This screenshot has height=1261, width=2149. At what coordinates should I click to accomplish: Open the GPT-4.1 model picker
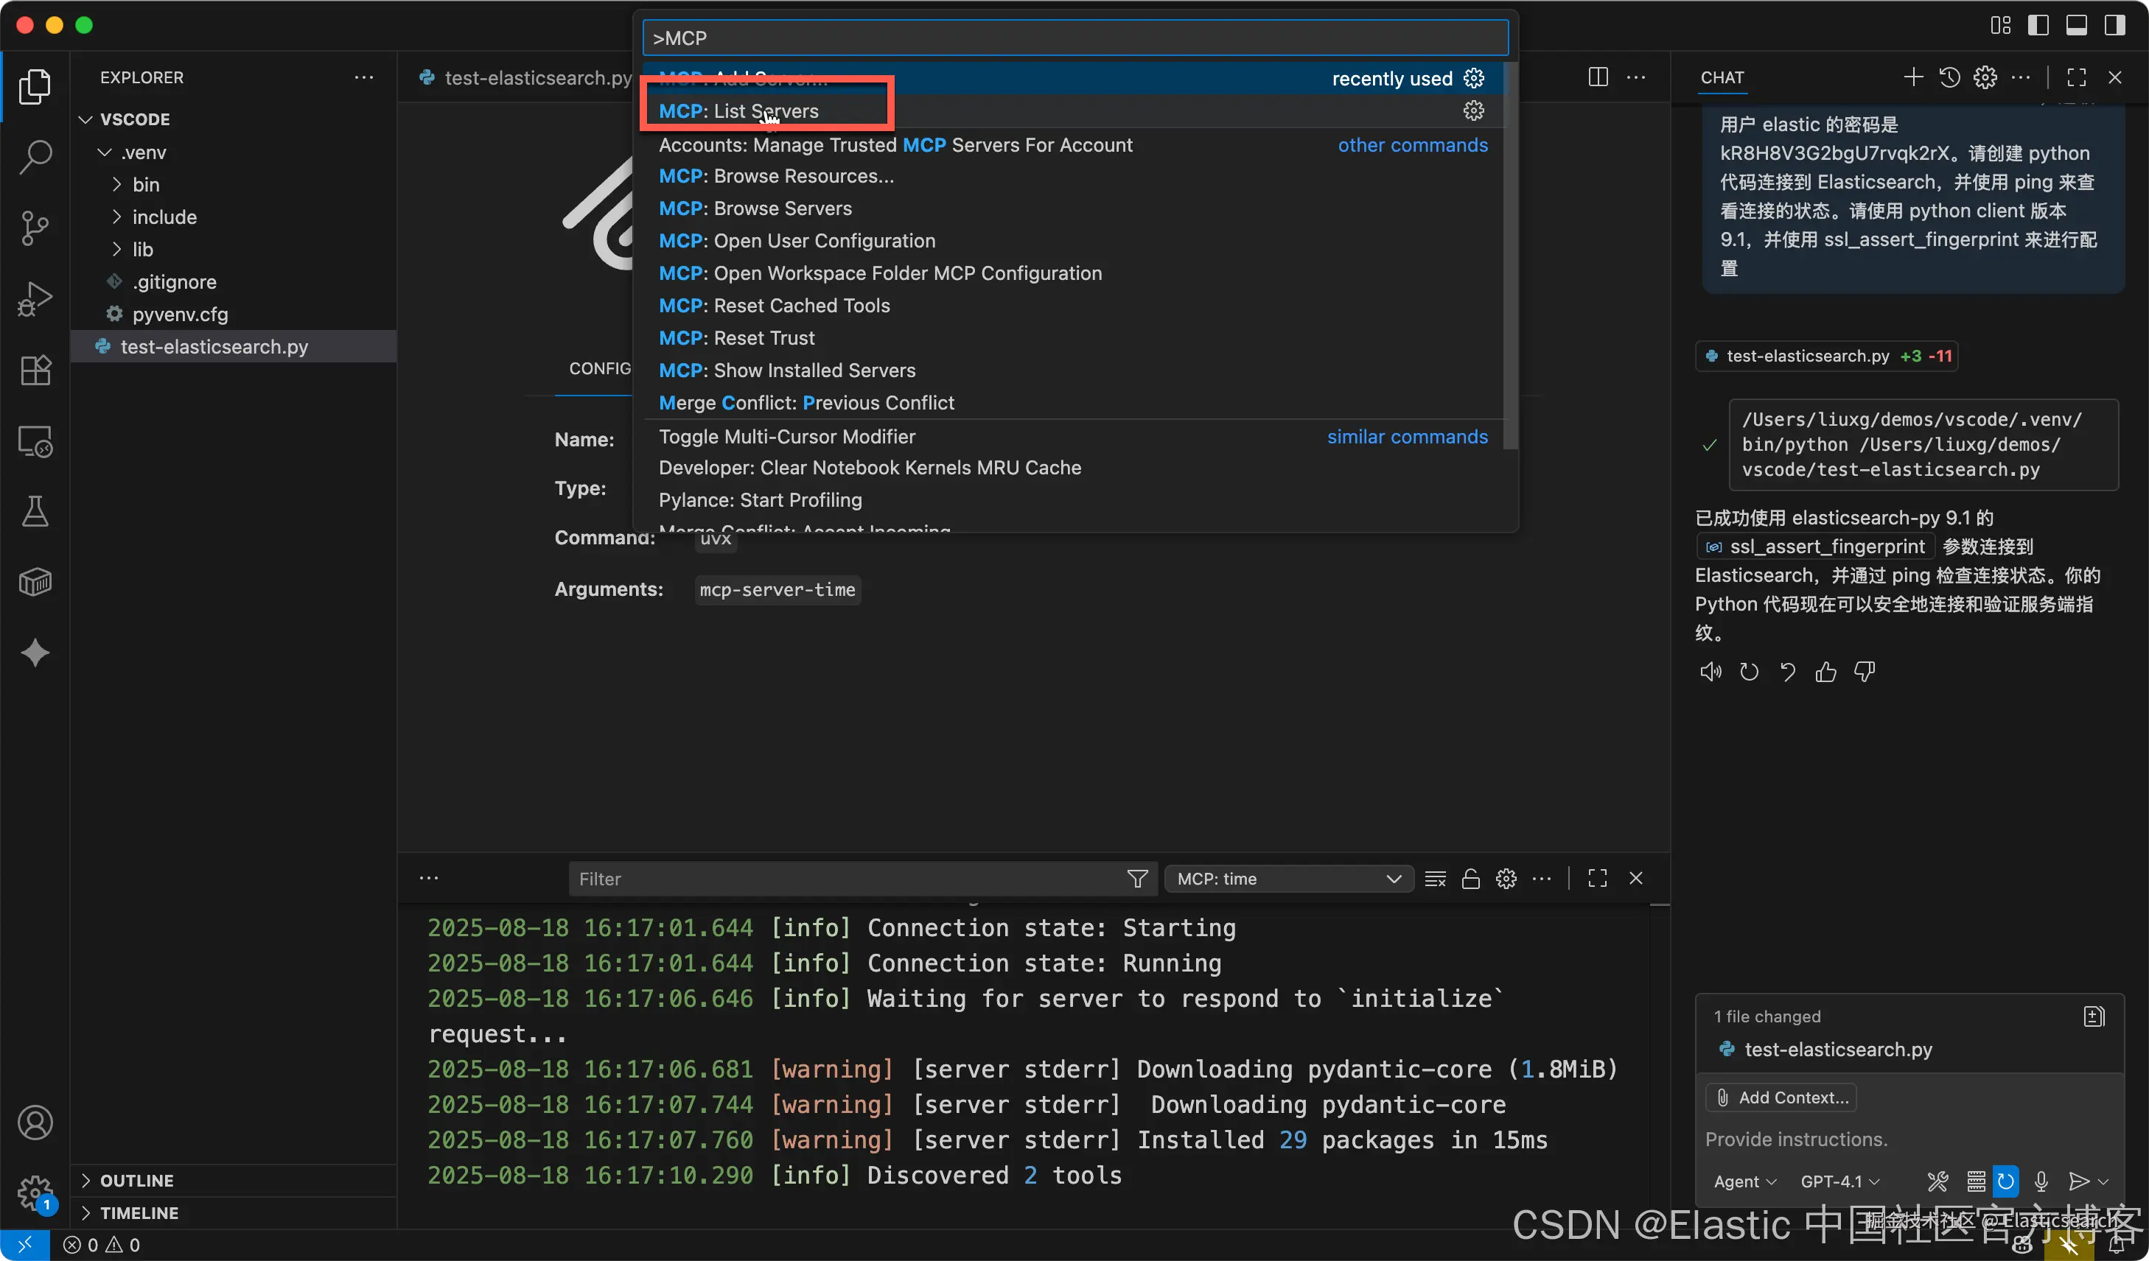1839,1181
